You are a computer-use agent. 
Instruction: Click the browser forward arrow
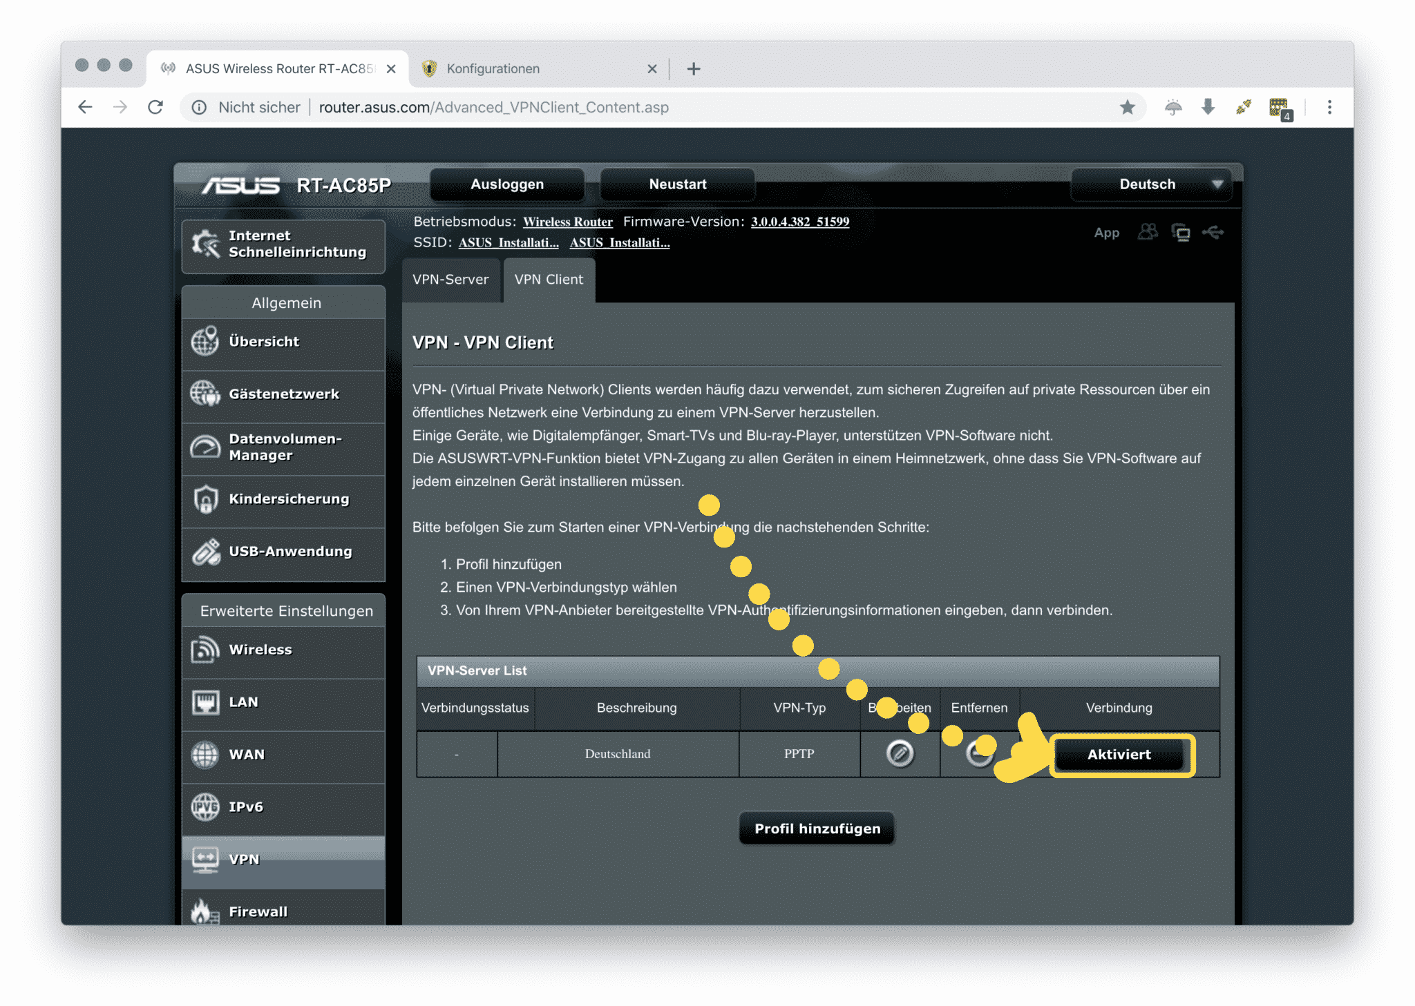120,107
